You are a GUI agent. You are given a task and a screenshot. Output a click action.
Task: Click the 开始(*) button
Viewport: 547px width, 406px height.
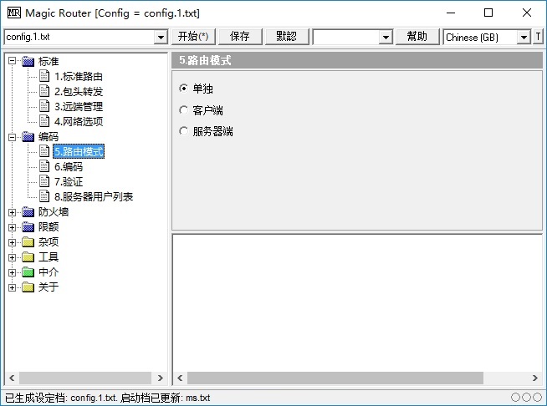point(193,37)
